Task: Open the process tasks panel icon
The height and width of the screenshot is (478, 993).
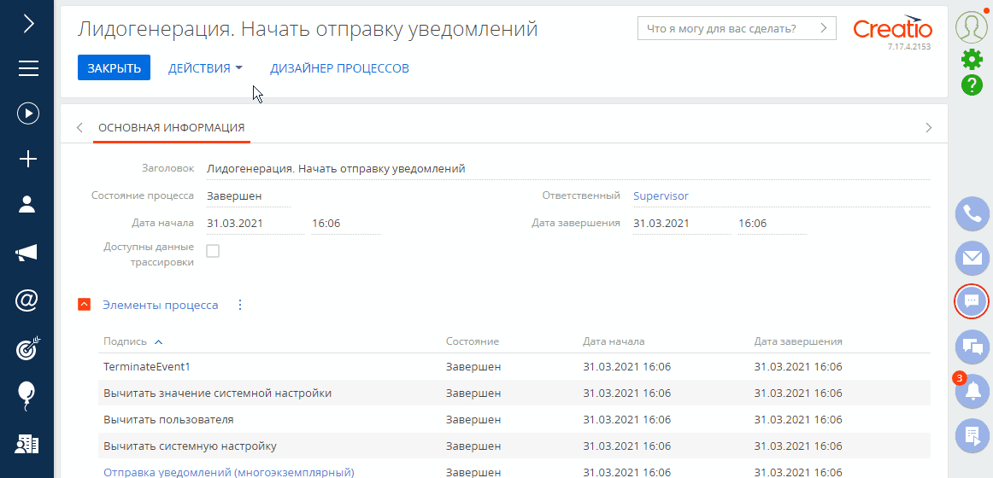Action: click(972, 434)
